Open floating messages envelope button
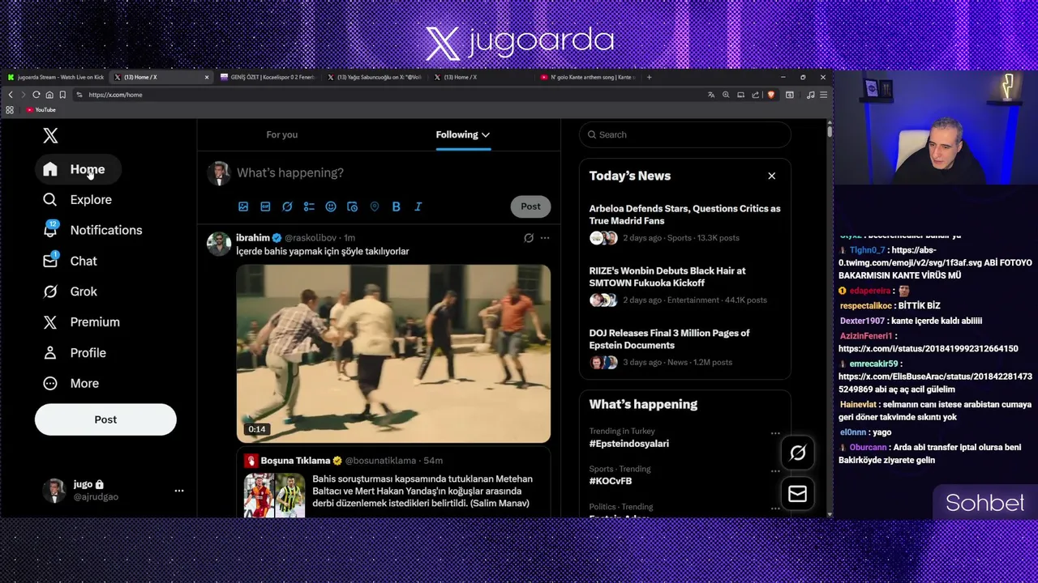Image resolution: width=1038 pixels, height=583 pixels. [798, 494]
